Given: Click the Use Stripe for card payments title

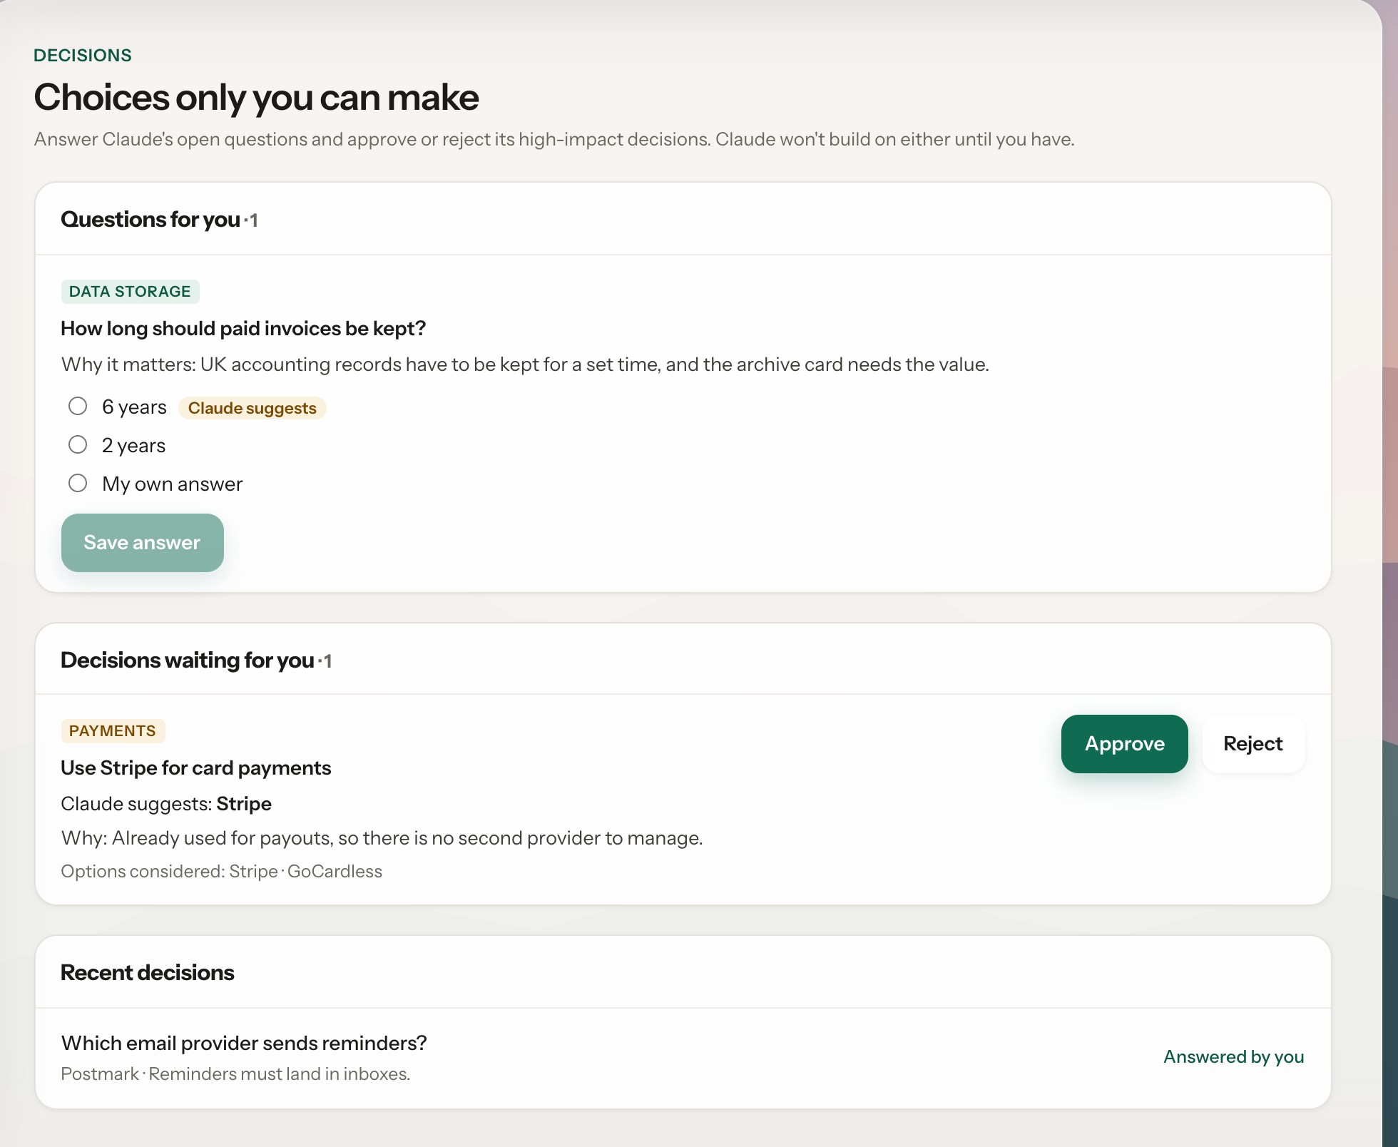Looking at the screenshot, I should coord(196,768).
